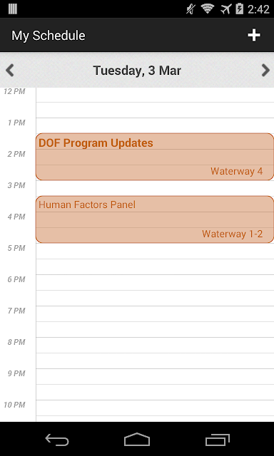Select the empty 12 PM time slot
274x456 pixels.
155,95
